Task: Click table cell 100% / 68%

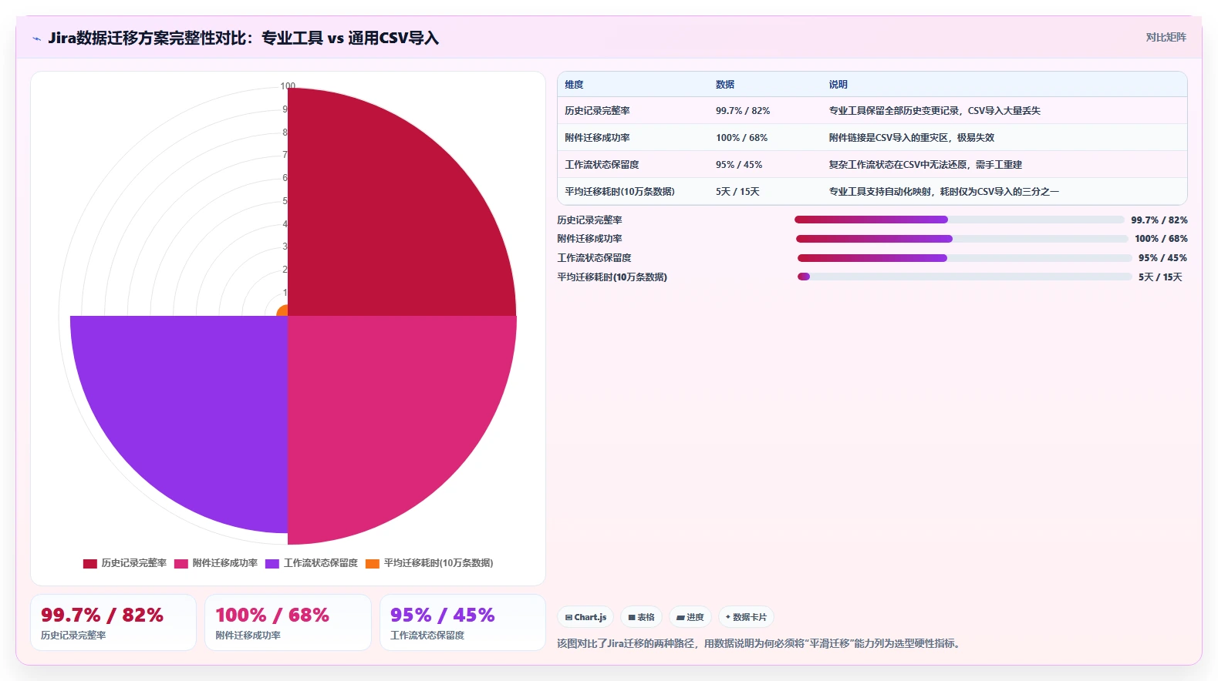Action: (x=741, y=138)
